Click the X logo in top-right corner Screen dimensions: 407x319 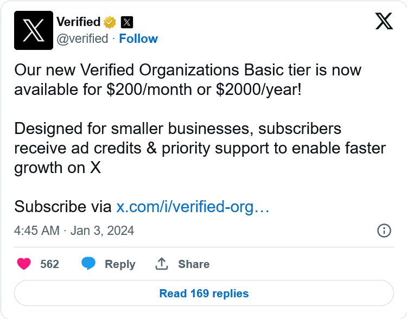tap(384, 21)
